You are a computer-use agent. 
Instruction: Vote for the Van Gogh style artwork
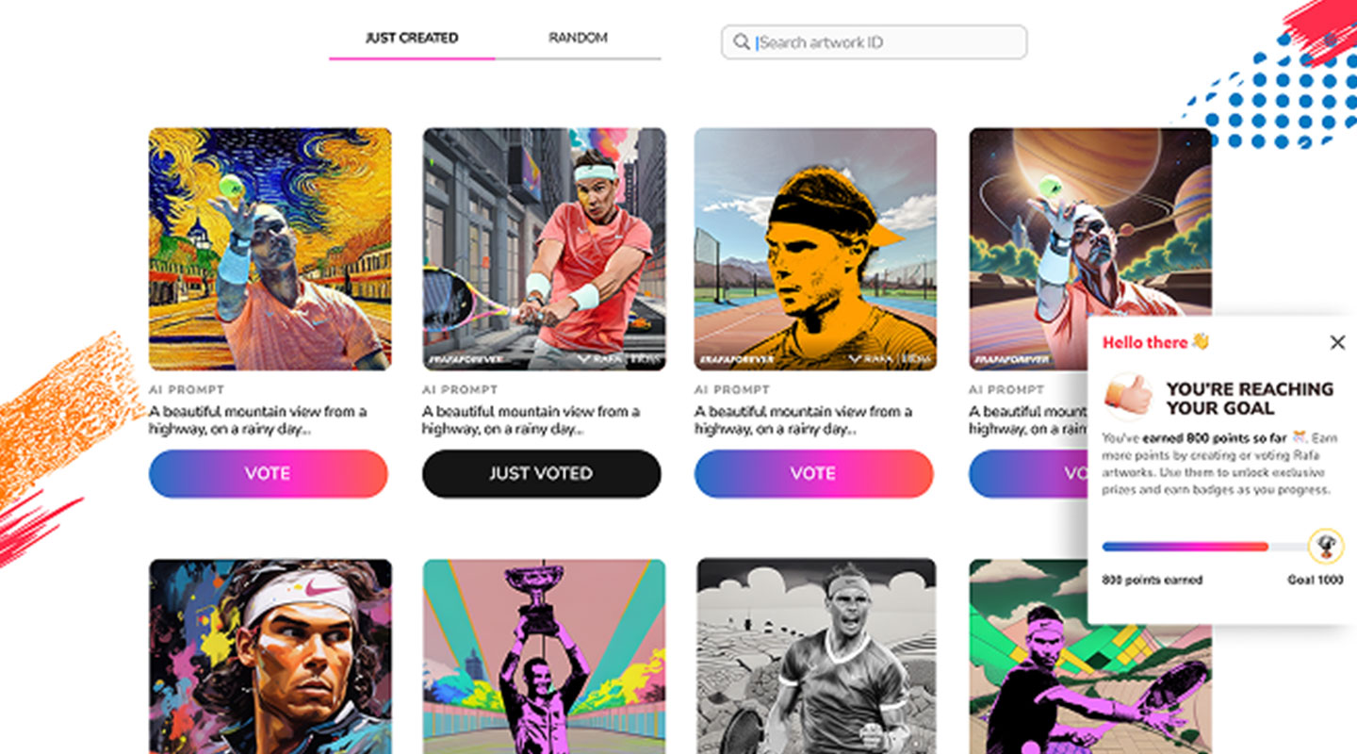[269, 473]
